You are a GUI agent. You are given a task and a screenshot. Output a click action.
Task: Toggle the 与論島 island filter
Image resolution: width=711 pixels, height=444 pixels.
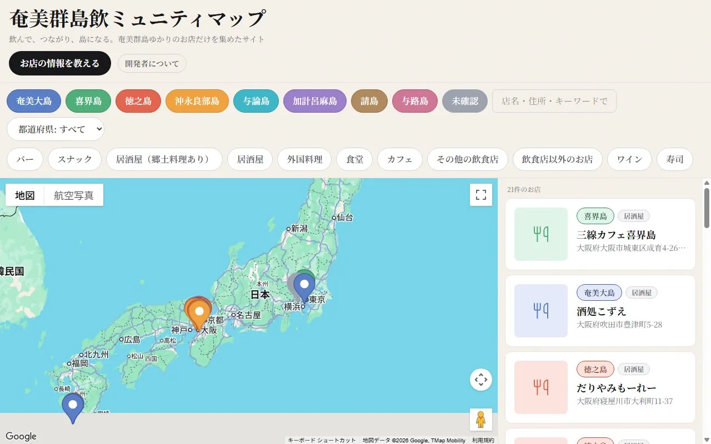[256, 101]
